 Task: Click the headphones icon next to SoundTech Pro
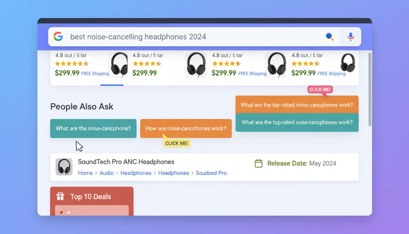(x=64, y=167)
